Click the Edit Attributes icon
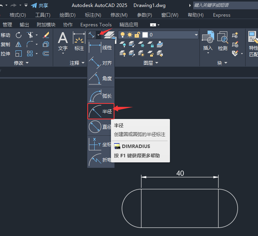The width and height of the screenshot is (258, 236). click(x=235, y=53)
